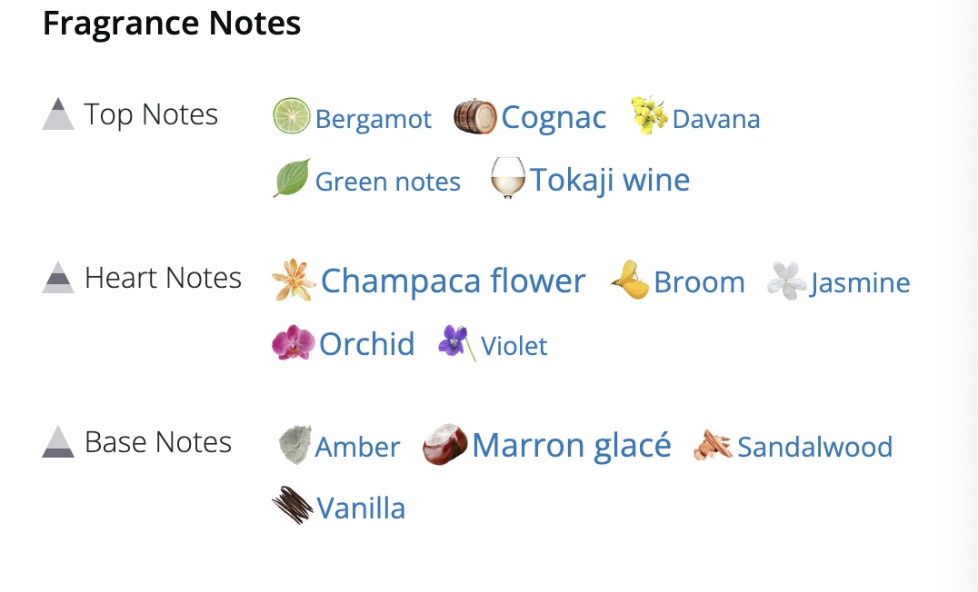
Task: Open the Violet note link
Action: click(x=514, y=346)
